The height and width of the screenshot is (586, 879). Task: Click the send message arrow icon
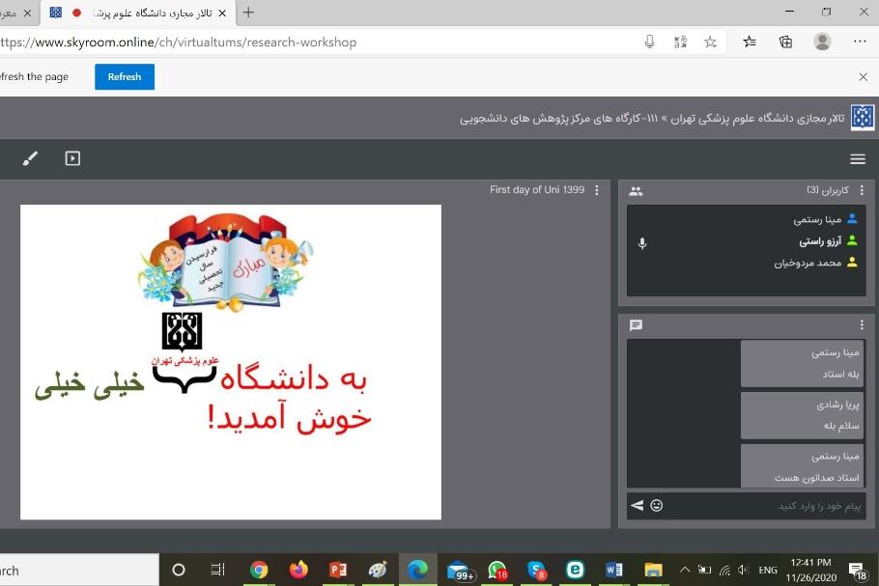click(637, 506)
